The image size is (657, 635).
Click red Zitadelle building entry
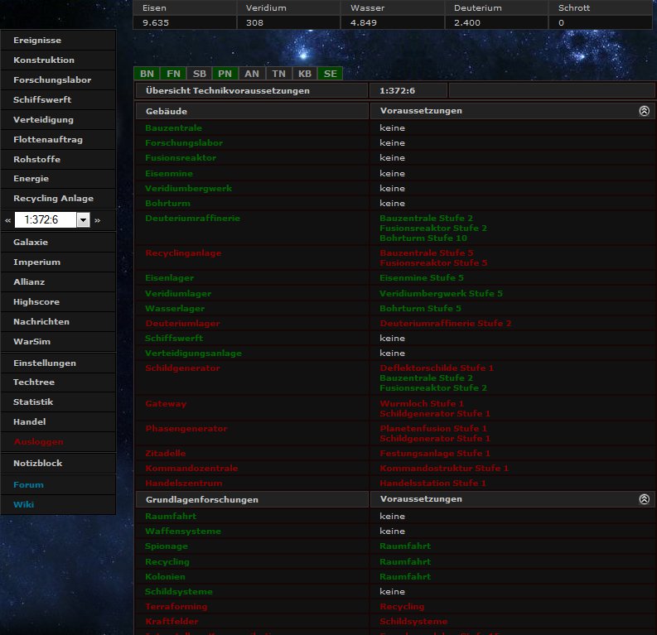pos(165,454)
